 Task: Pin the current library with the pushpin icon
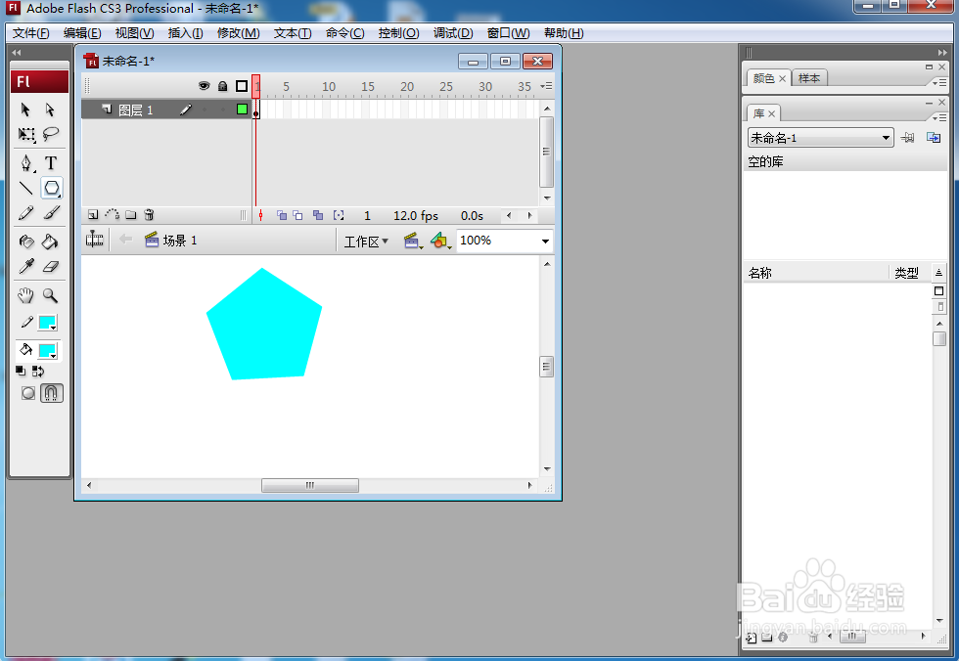click(908, 138)
